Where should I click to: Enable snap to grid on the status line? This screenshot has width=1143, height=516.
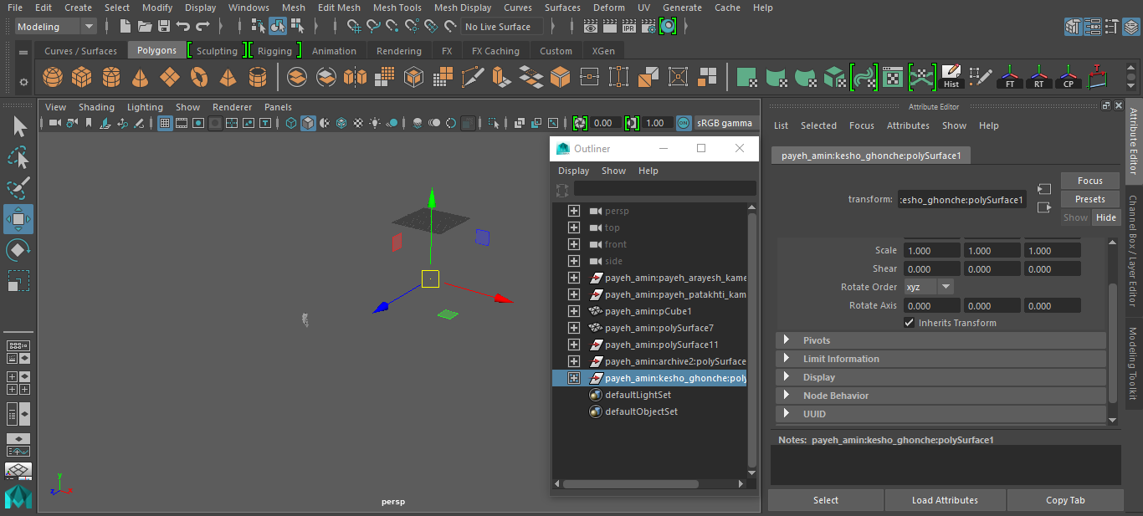coord(355,26)
